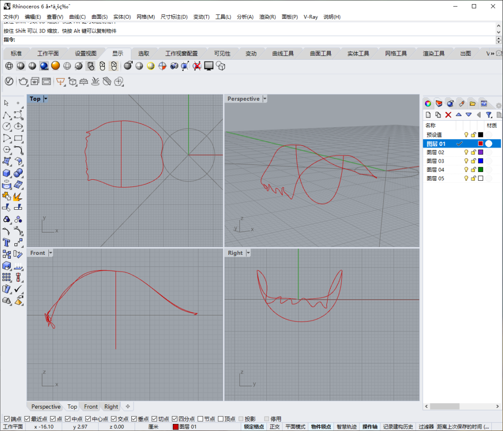The width and height of the screenshot is (503, 431).
Task: Toggle the lock icon of 图层 04
Action: [x=473, y=170]
